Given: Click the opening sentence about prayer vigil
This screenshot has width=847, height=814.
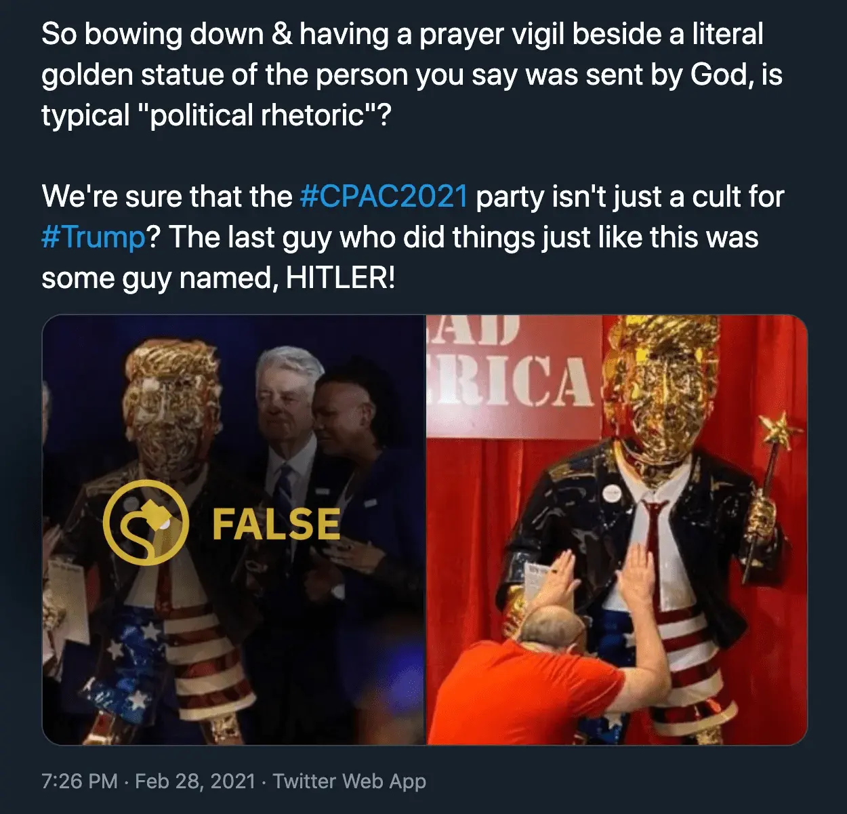Looking at the screenshot, I should [x=411, y=75].
